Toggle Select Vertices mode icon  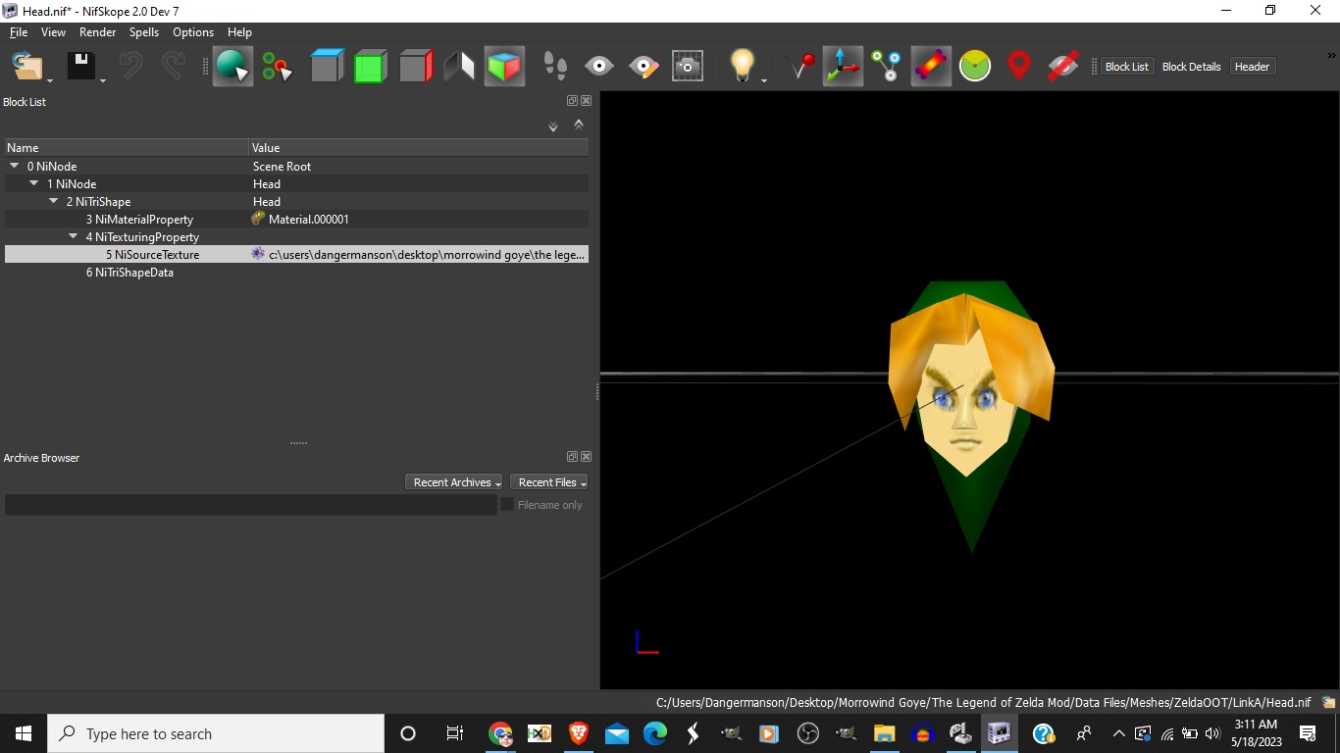[x=278, y=67]
